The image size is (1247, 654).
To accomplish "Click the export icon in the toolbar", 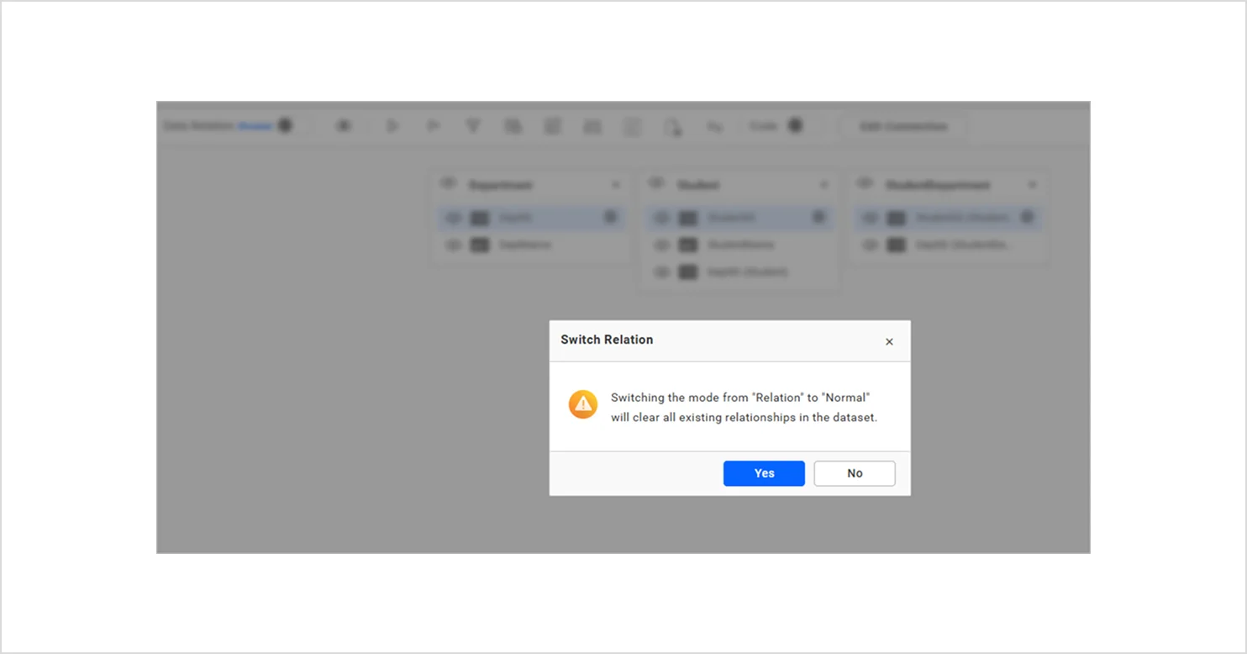I will (x=673, y=127).
